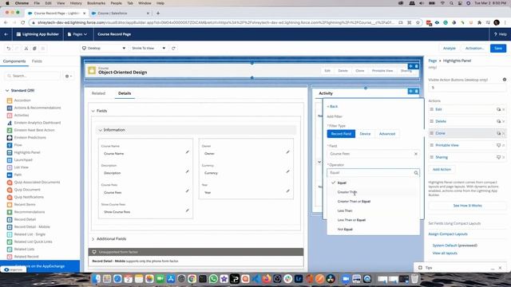Click the info icon beside Visible Action Buttons

coord(504,80)
